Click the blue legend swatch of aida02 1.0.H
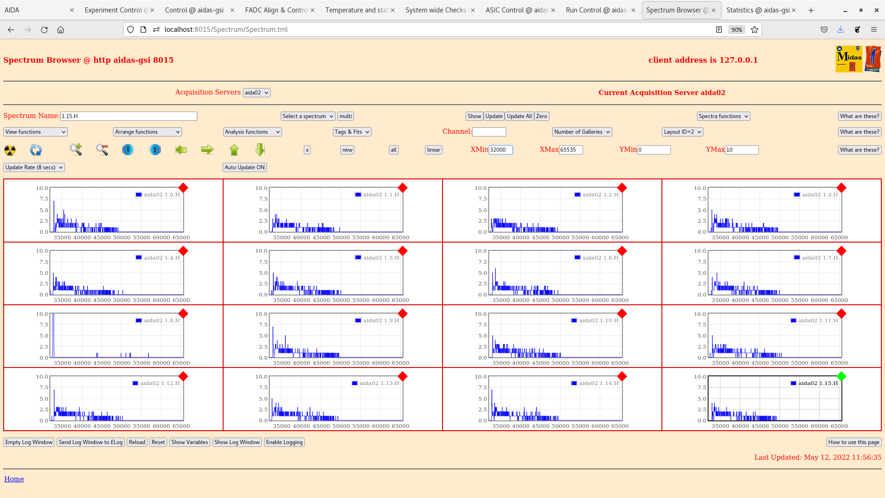 point(138,195)
